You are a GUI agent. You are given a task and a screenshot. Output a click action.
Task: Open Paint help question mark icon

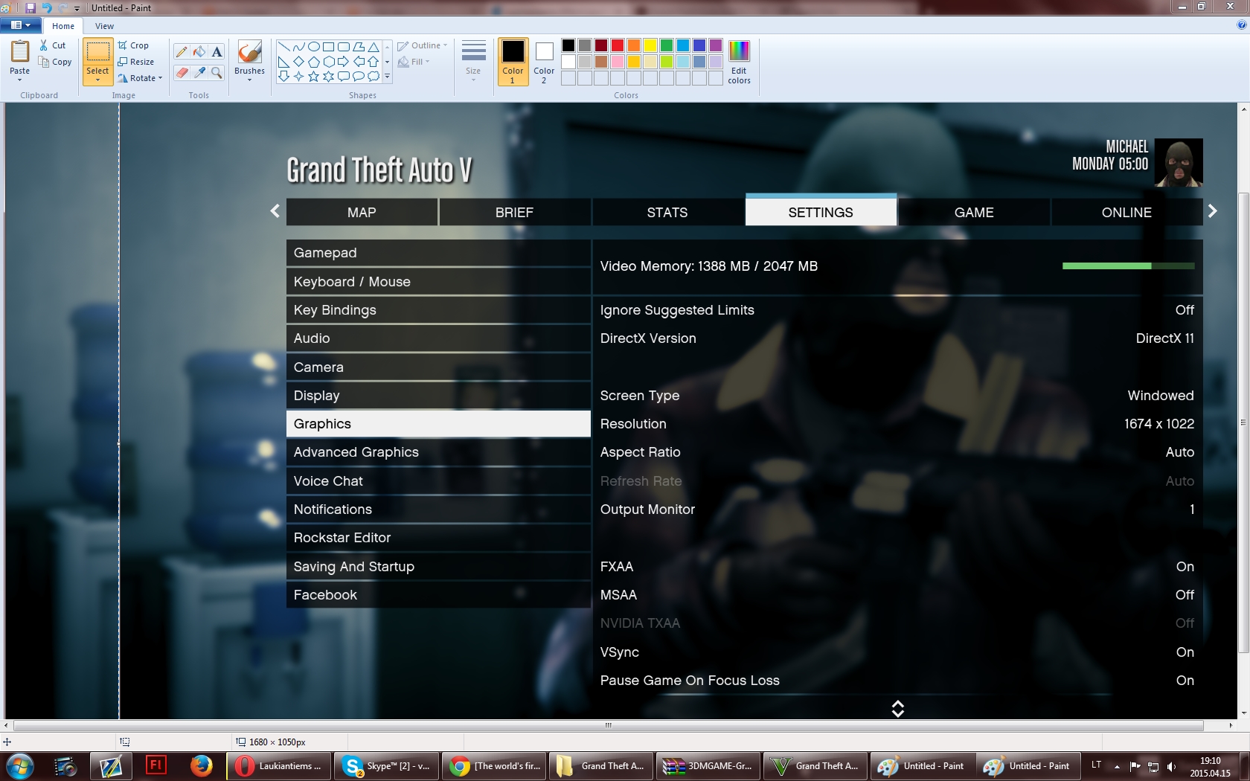click(x=1241, y=25)
